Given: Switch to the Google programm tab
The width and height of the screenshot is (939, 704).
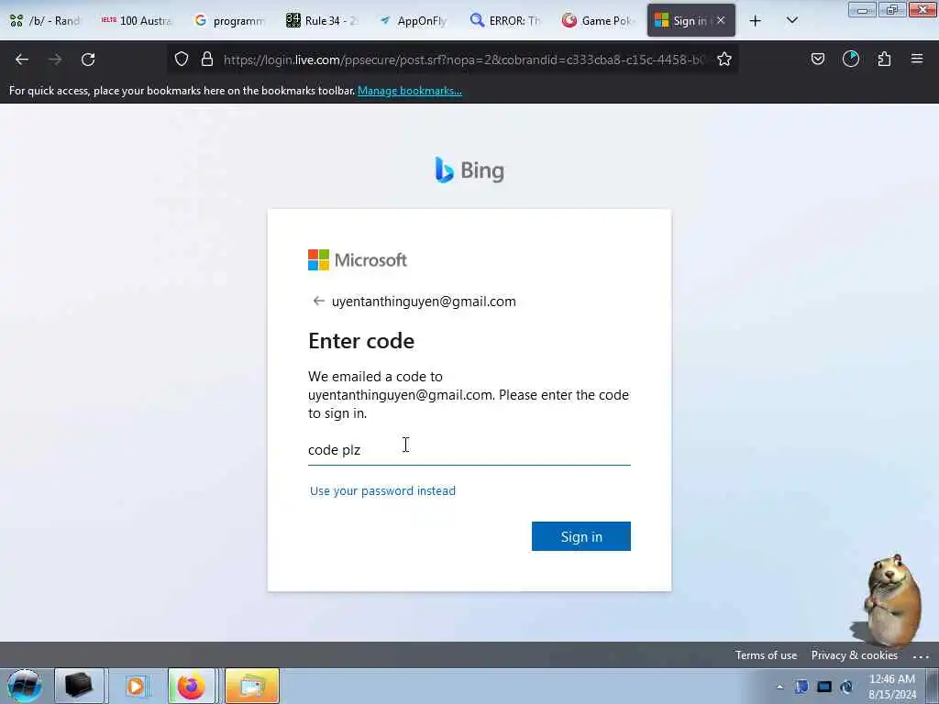Looking at the screenshot, I should 229,20.
